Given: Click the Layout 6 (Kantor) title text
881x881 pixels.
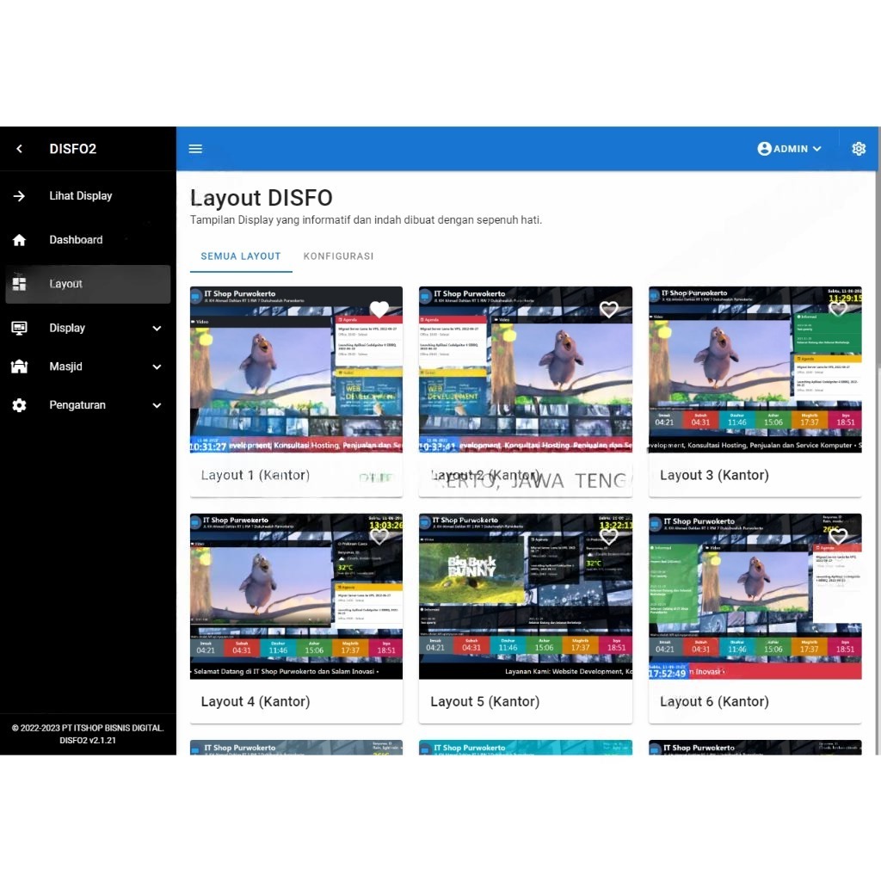Looking at the screenshot, I should tap(714, 702).
